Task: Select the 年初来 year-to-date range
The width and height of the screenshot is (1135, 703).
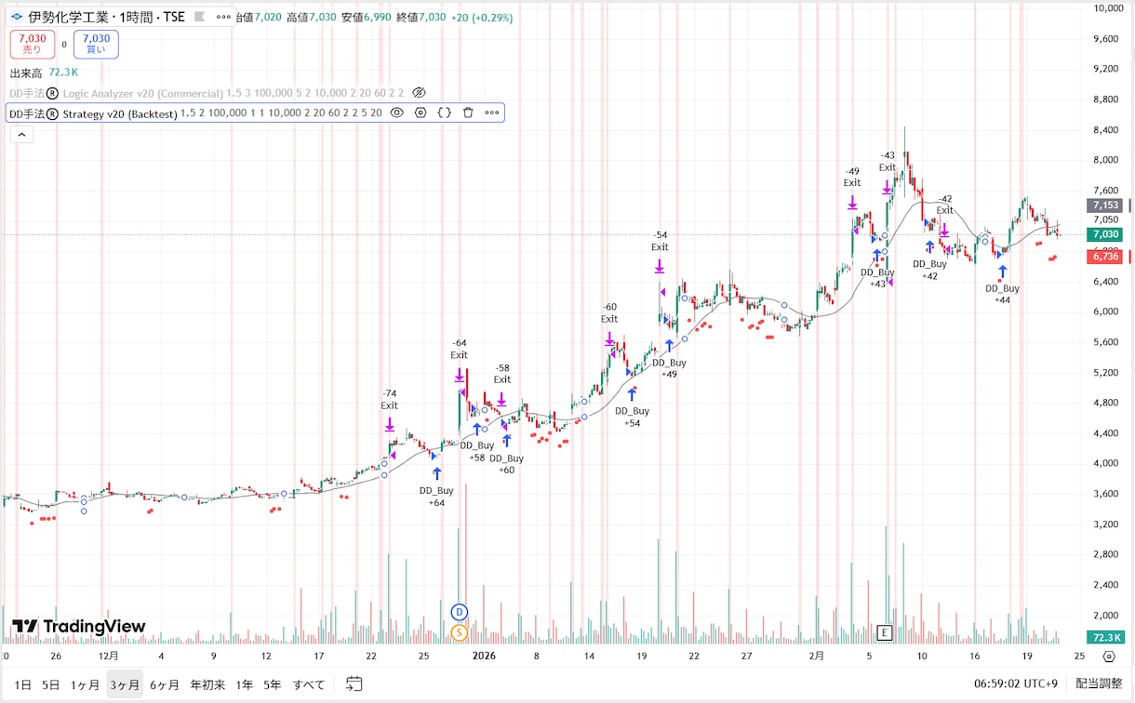Action: pos(207,684)
